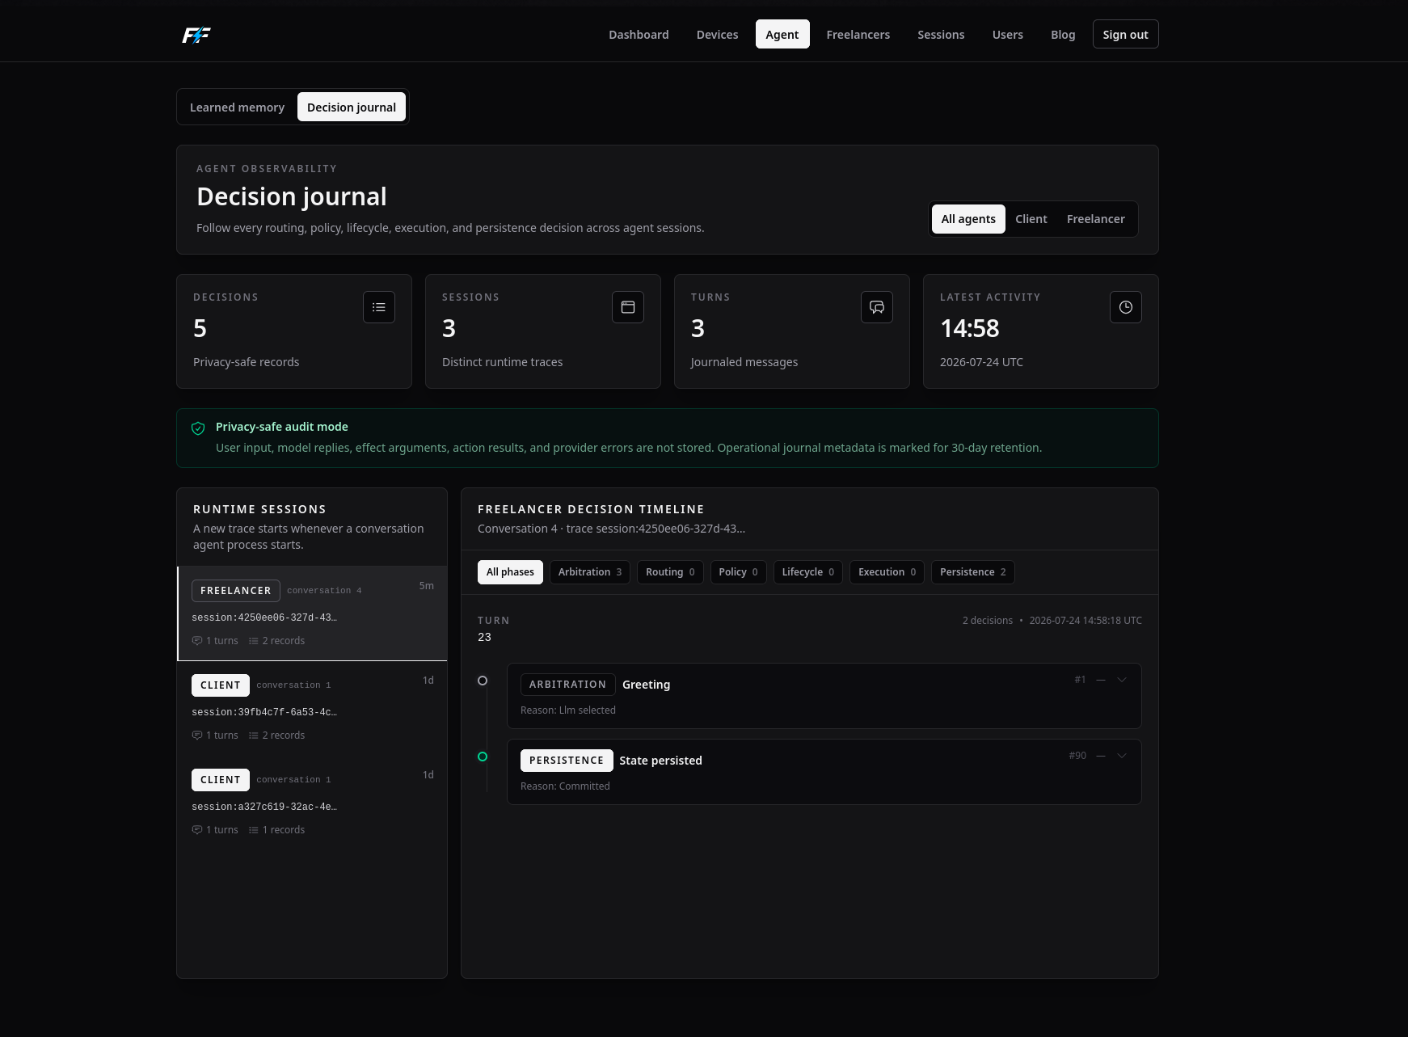1408x1037 pixels.
Task: Expand the State persisted decision chevron
Action: pyautogui.click(x=1122, y=756)
